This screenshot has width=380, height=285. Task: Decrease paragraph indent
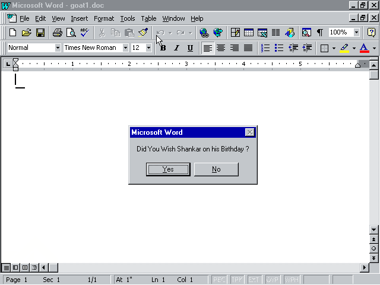[293, 48]
